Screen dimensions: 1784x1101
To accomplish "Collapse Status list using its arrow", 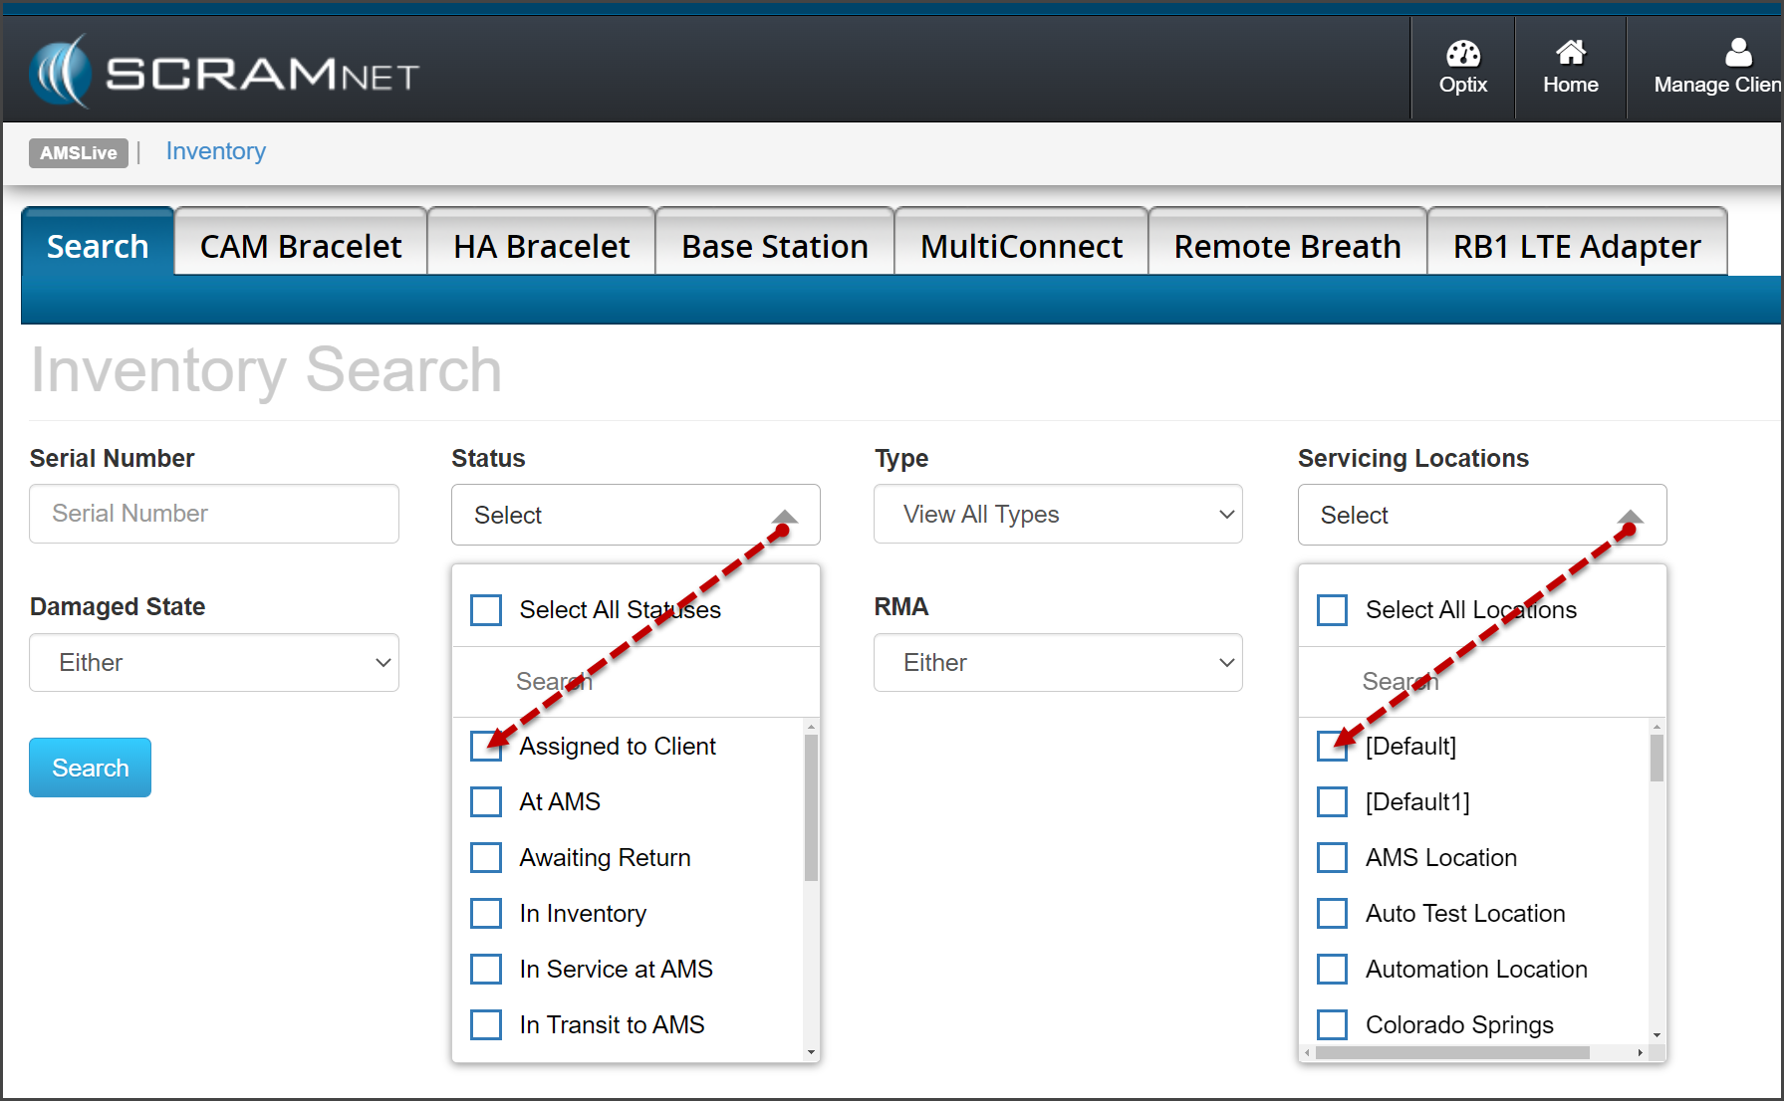I will click(785, 516).
